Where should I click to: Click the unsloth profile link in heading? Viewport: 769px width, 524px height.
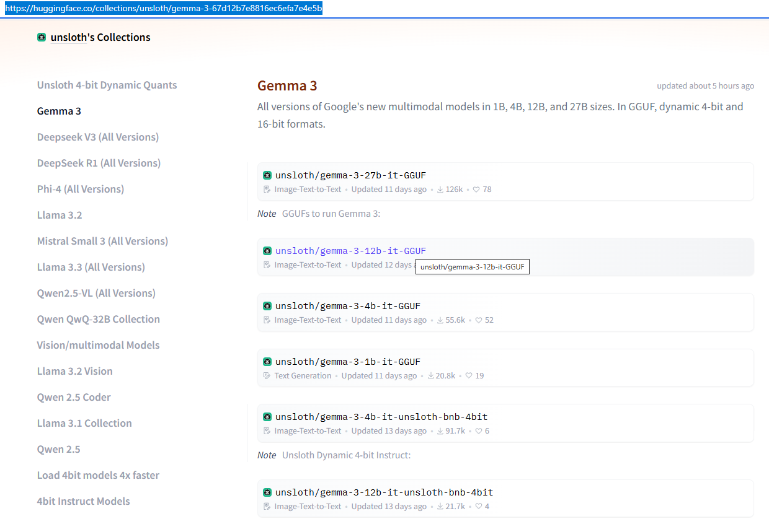68,37
